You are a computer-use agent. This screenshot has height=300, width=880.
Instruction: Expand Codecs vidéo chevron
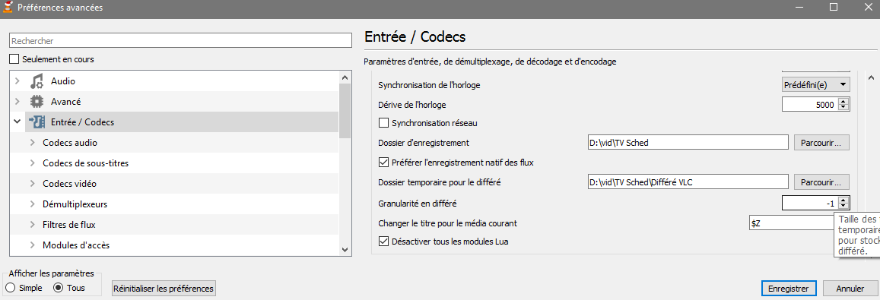[32, 183]
